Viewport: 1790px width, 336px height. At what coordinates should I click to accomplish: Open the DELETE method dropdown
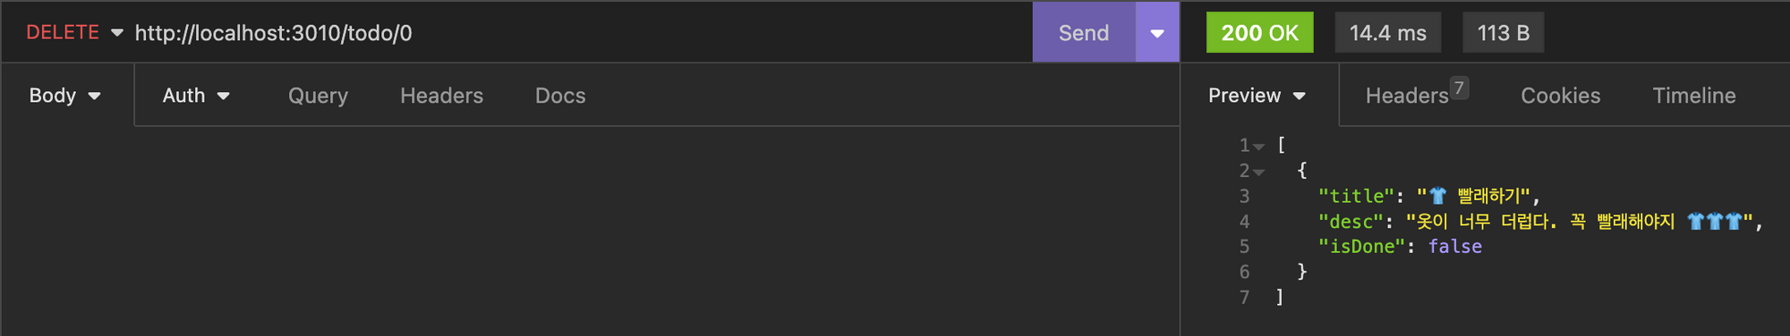pyautogui.click(x=74, y=33)
